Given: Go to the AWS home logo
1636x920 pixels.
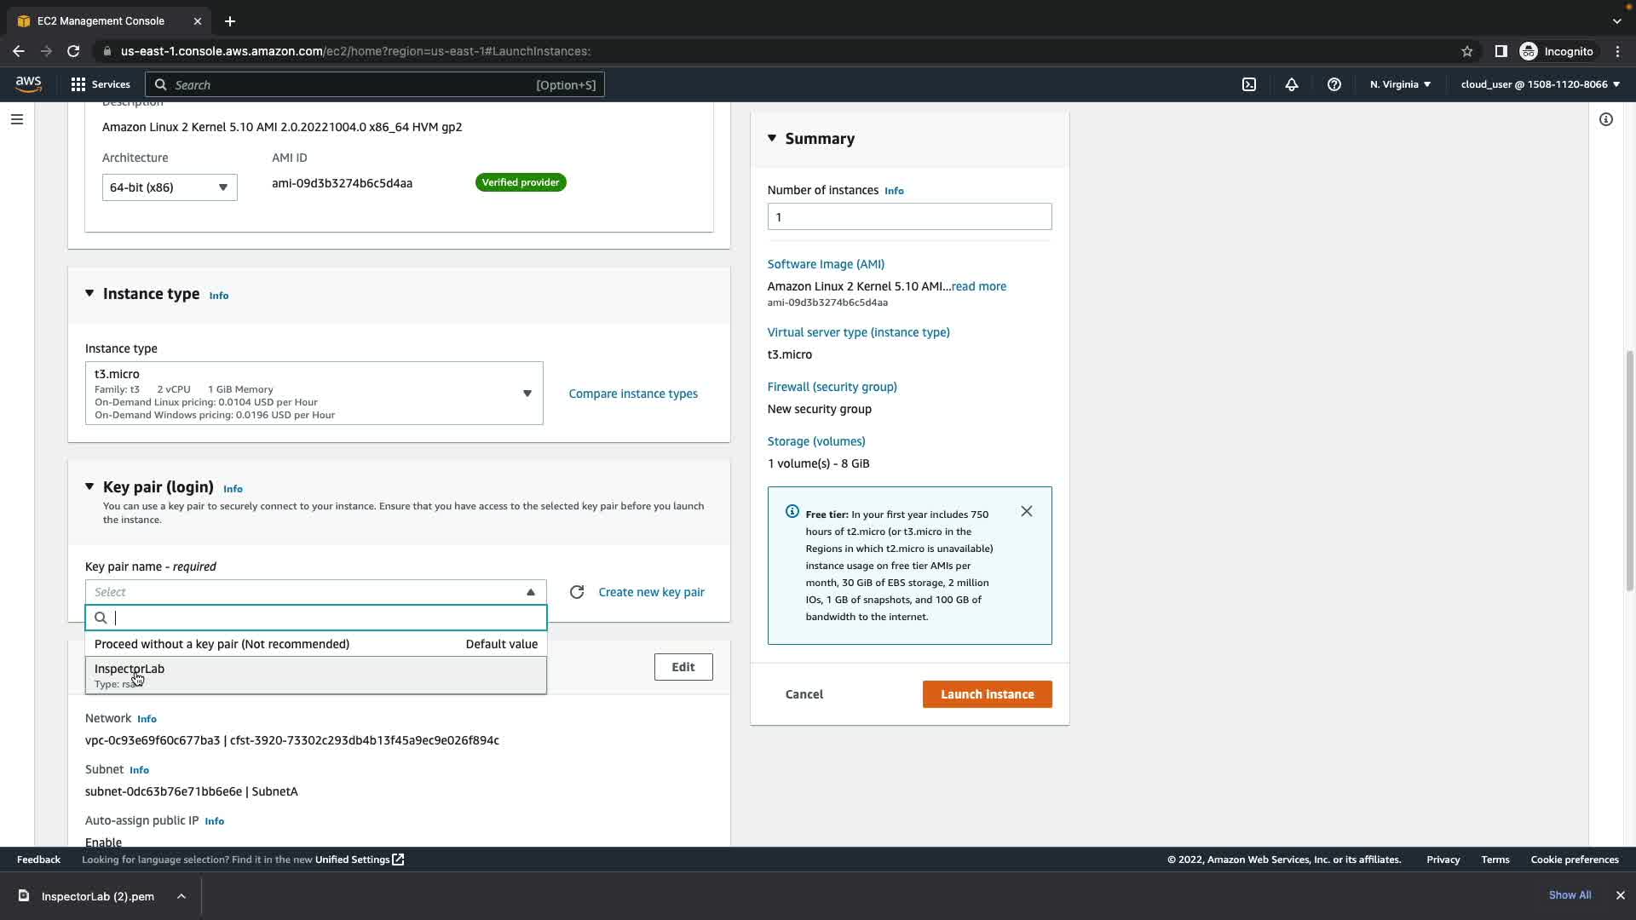Looking at the screenshot, I should tap(28, 83).
